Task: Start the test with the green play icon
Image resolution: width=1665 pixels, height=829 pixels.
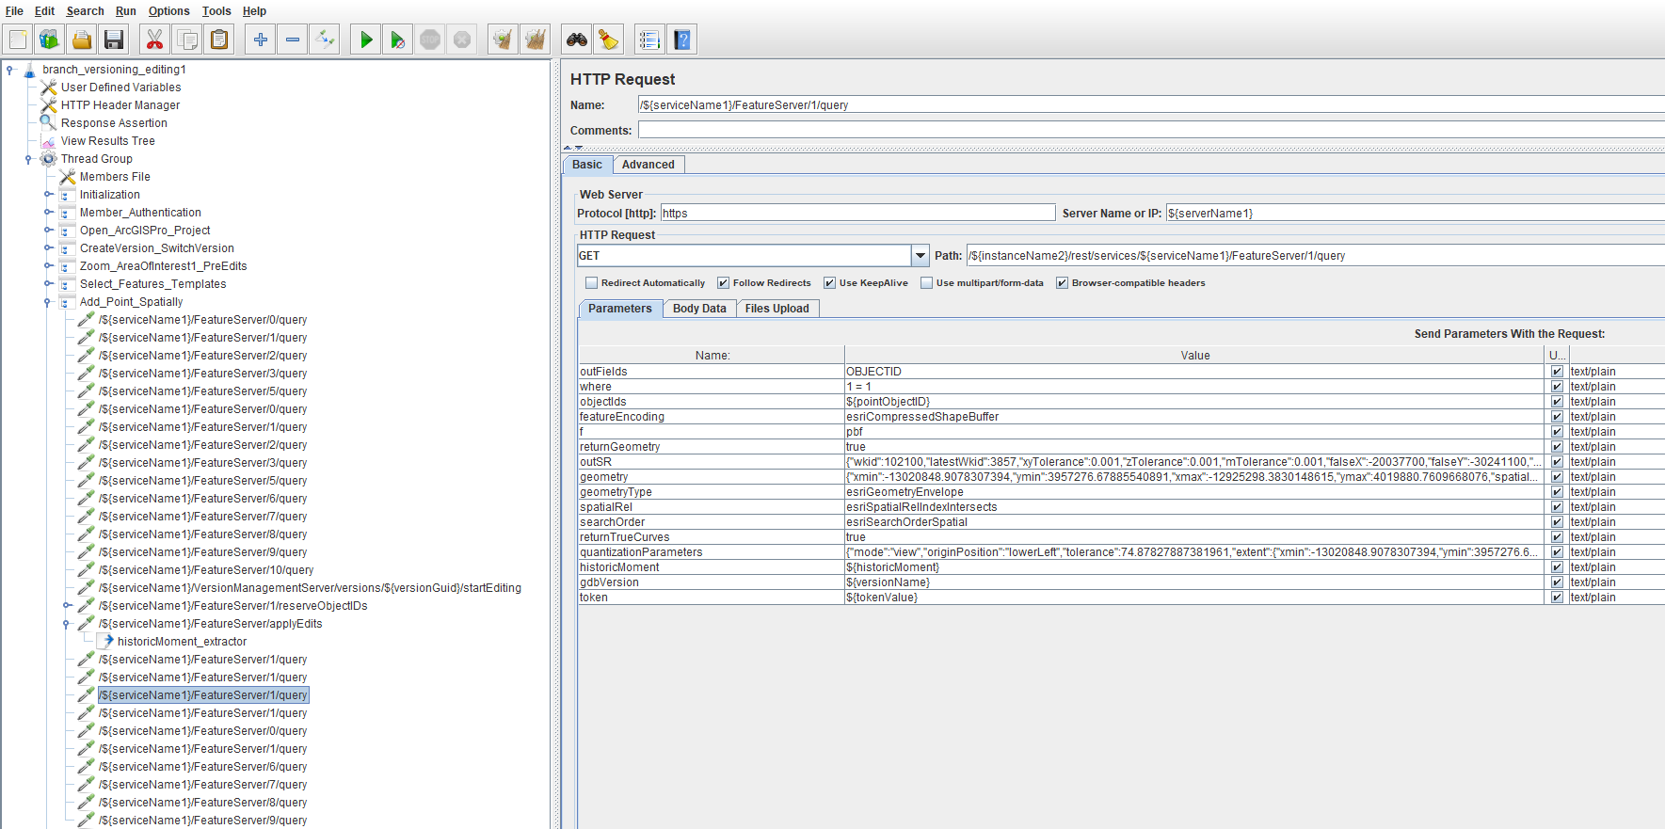Action: 366,40
